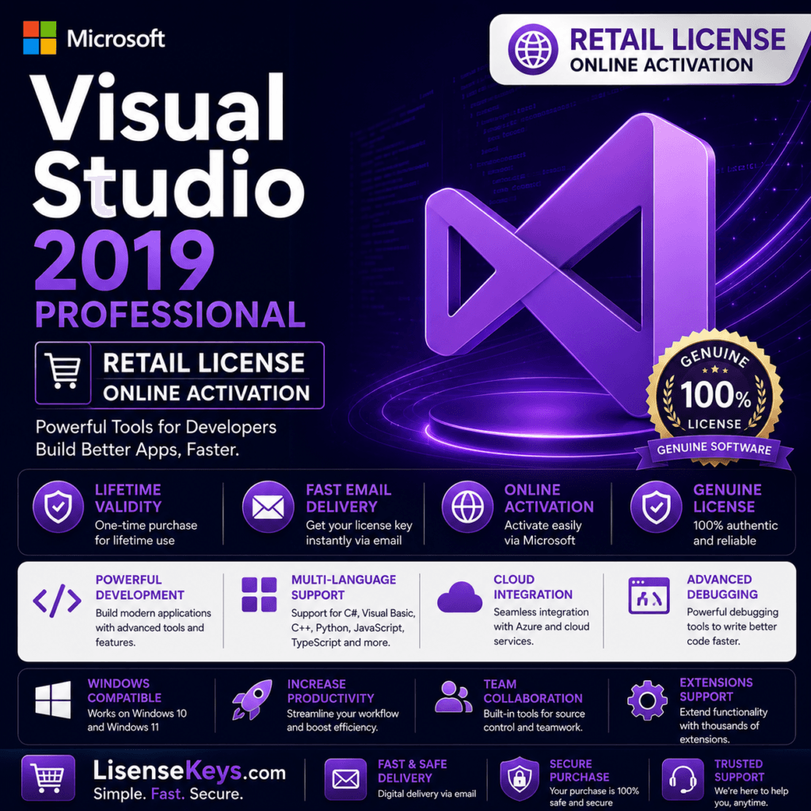Viewport: 811px width, 811px height.
Task: Click "100% authentic and reliable" text
Action: (736, 533)
